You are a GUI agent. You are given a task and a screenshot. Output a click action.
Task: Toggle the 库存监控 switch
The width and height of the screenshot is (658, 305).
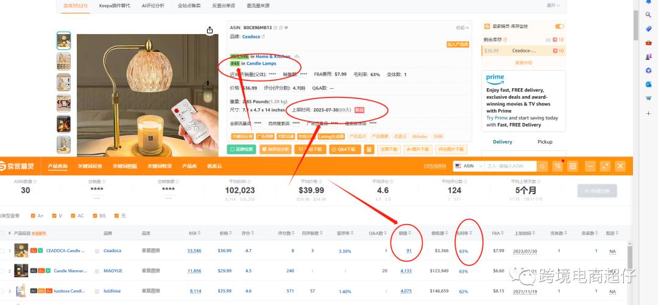click(559, 26)
